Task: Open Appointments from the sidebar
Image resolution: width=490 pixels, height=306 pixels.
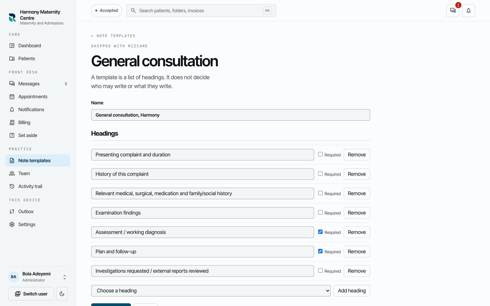Action: click(38, 97)
